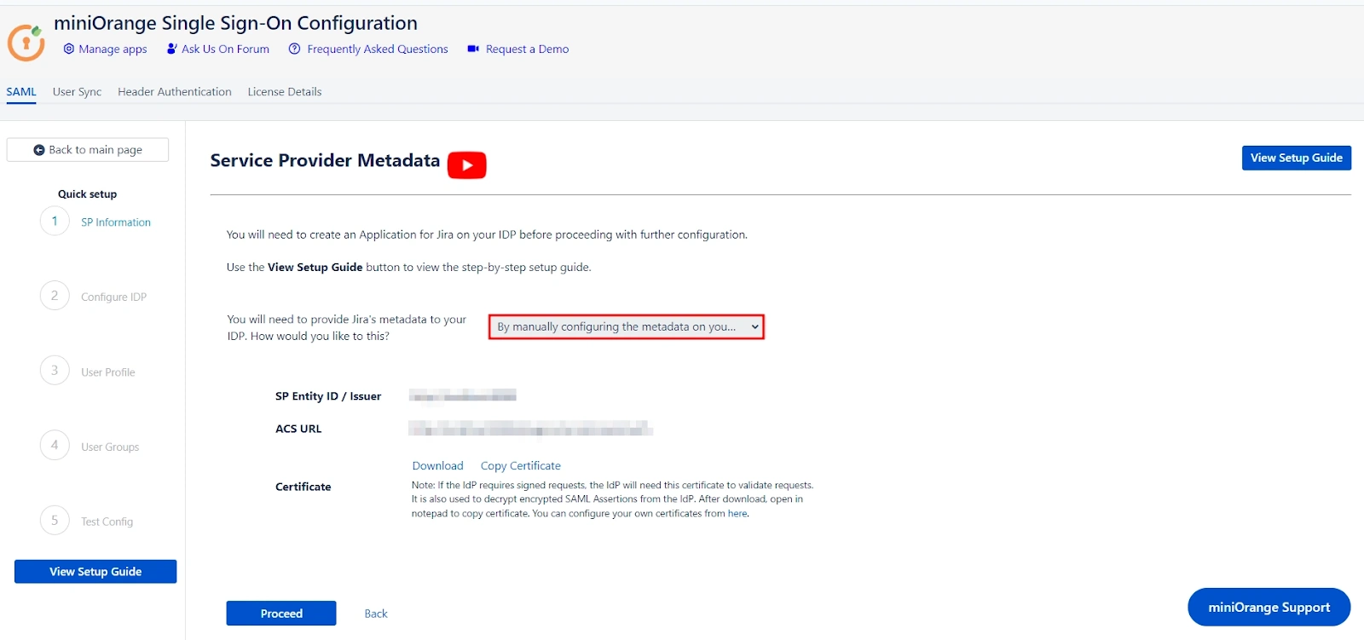
Task: Click the Ask Us On Forum person icon
Action: pyautogui.click(x=171, y=49)
